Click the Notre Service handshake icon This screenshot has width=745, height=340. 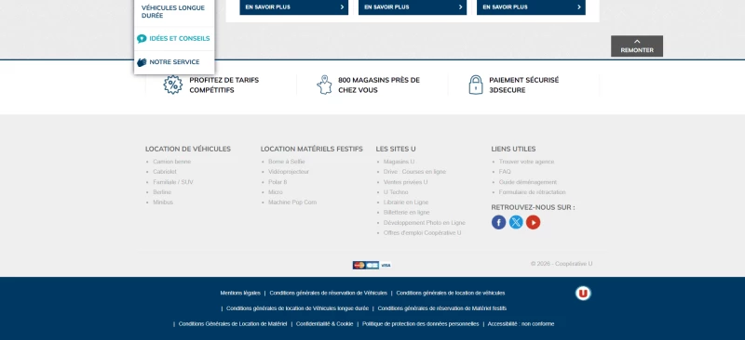tap(142, 62)
